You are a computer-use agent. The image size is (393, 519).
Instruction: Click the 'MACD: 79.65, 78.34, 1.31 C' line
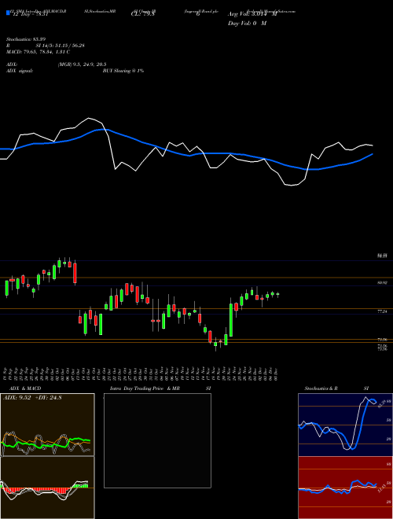click(x=38, y=52)
